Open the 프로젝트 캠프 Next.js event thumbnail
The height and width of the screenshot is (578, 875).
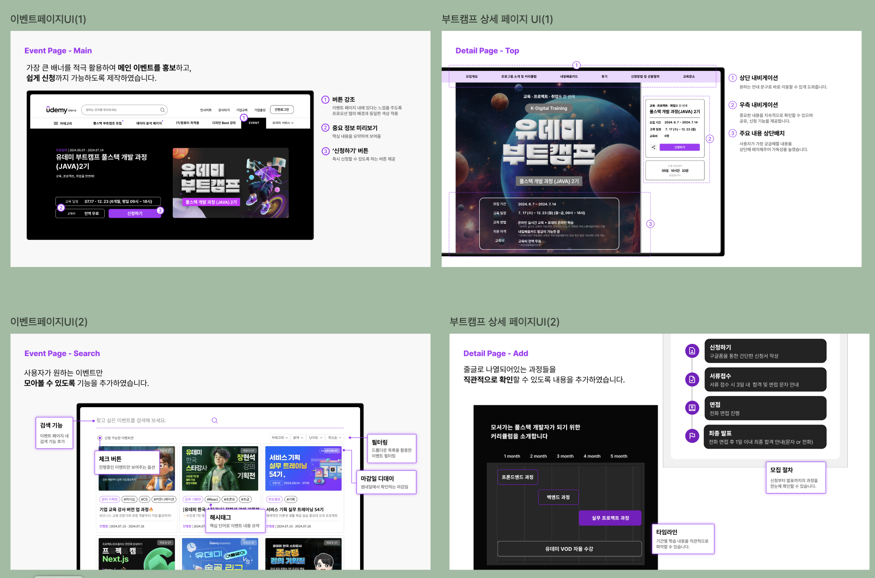(x=137, y=554)
